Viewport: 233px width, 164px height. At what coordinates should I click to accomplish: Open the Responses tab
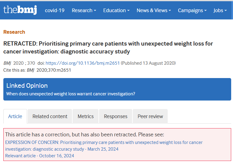click(x=116, y=116)
